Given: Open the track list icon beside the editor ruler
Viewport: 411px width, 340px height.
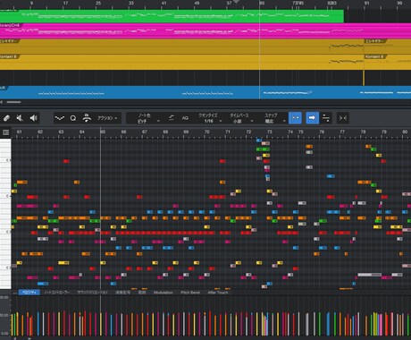Looking at the screenshot, I should pyautogui.click(x=5, y=132).
